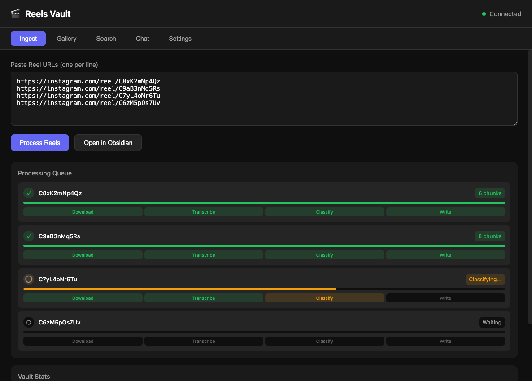This screenshot has height=381, width=532.
Task: Click the green checkmark beside C8xK2mNp4Qz
Action: (29, 193)
